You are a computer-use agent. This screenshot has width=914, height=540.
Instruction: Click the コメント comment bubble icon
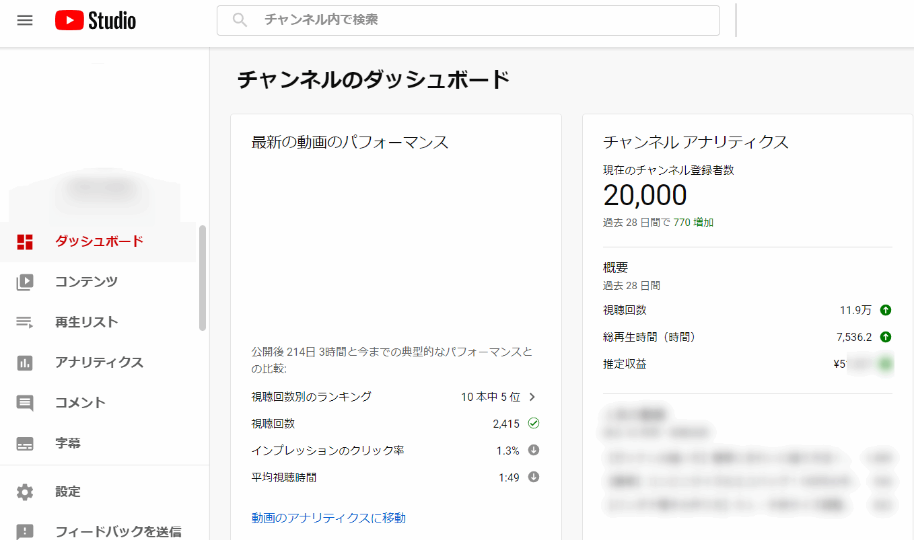click(x=25, y=403)
